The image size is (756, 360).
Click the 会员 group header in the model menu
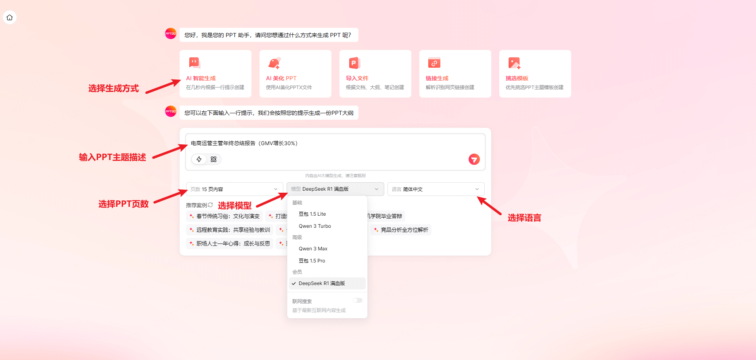(x=297, y=272)
